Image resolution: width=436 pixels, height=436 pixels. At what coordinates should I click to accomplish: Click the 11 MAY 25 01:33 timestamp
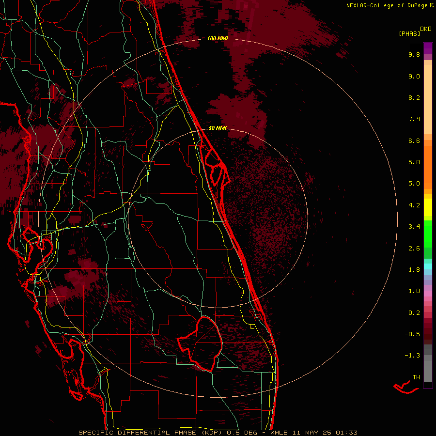point(325,433)
